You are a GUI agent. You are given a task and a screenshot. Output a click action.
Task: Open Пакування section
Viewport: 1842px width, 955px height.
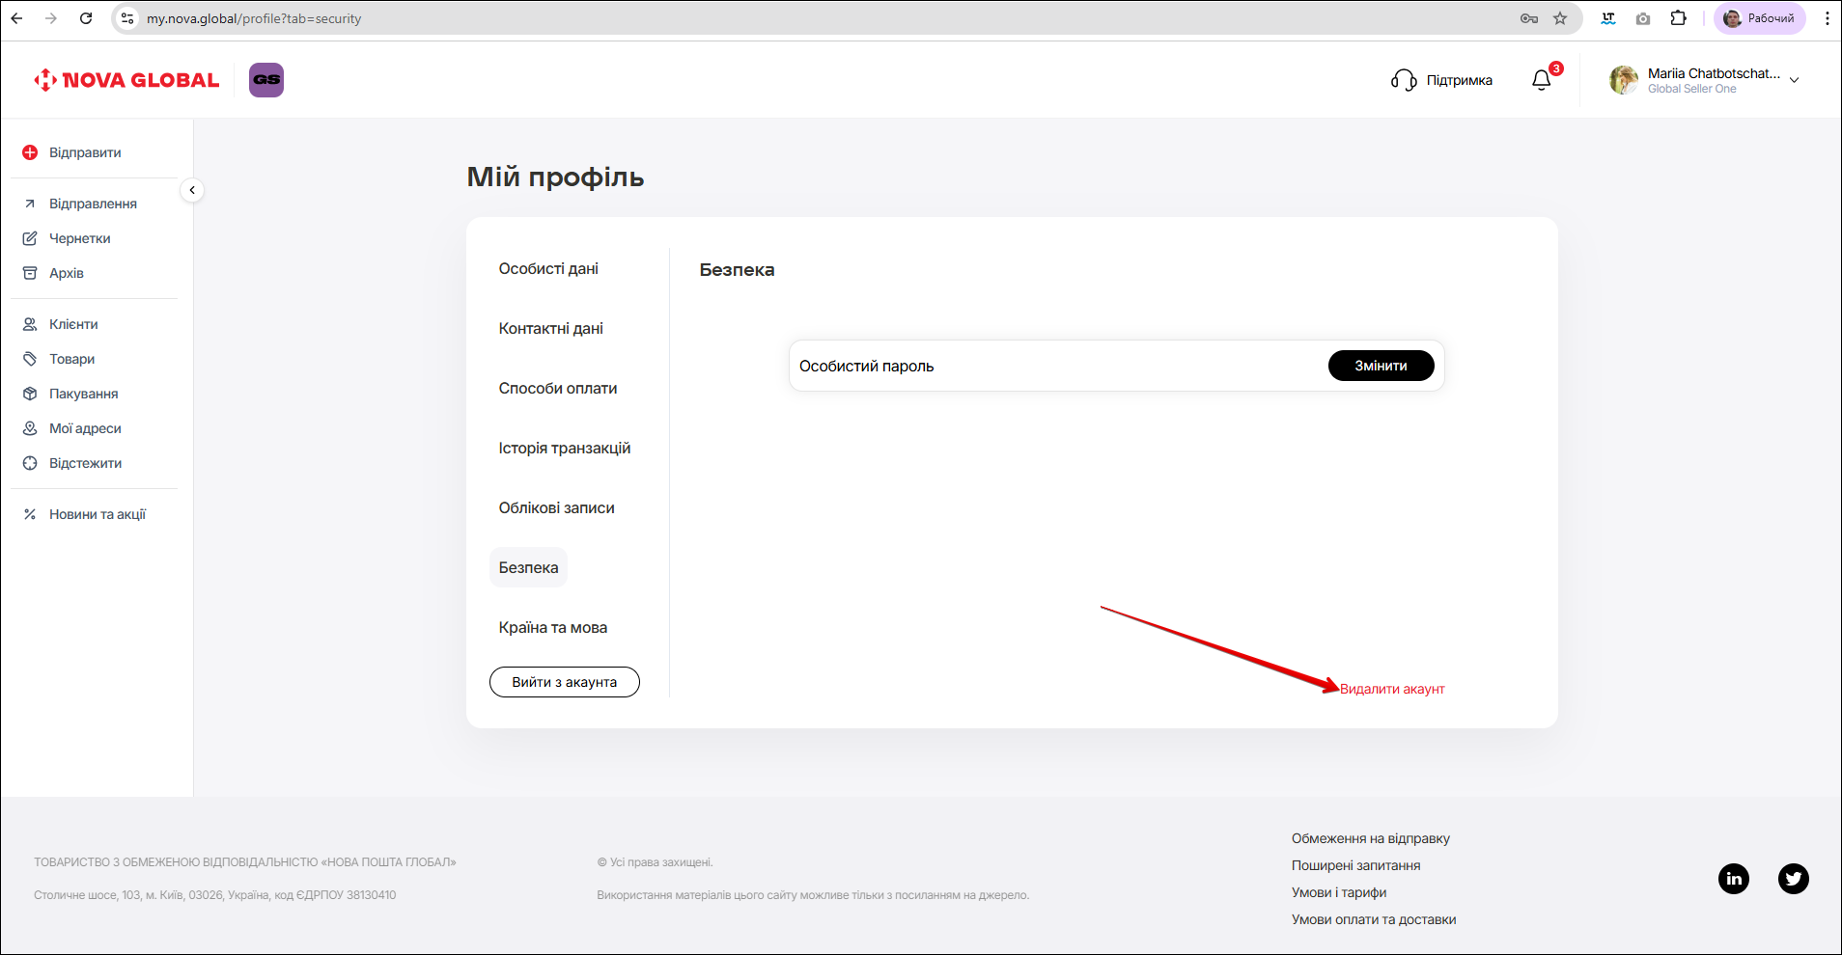pyautogui.click(x=84, y=394)
